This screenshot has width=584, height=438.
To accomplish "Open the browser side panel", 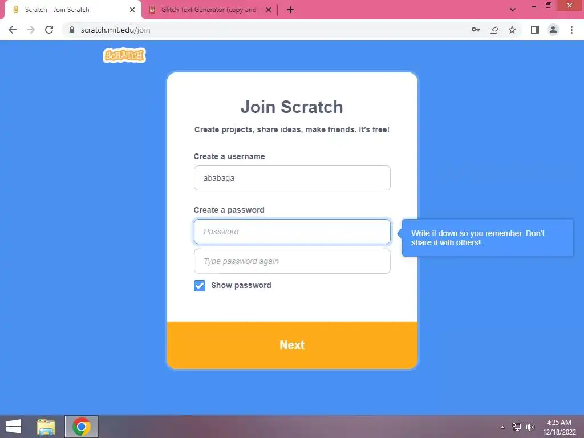I will [x=535, y=30].
